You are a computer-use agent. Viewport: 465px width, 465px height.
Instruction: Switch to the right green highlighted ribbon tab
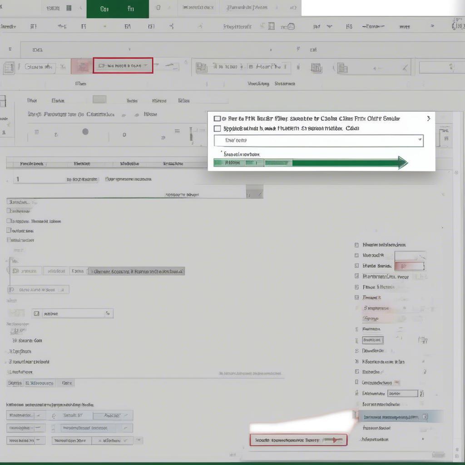pyautogui.click(x=131, y=9)
